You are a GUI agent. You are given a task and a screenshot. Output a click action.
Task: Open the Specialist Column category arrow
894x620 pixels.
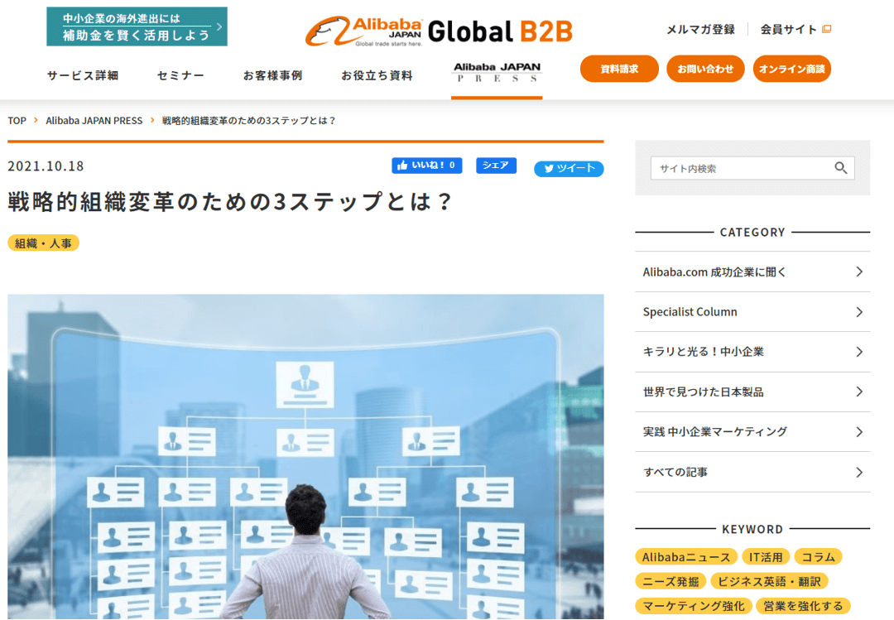click(x=858, y=312)
